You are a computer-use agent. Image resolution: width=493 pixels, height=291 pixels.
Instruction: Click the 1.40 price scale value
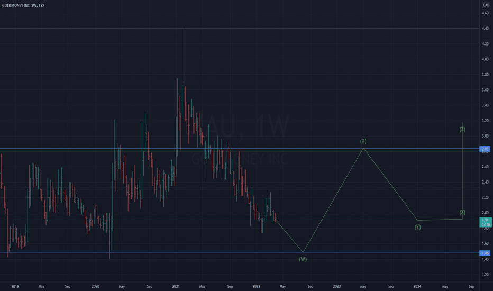click(485, 259)
